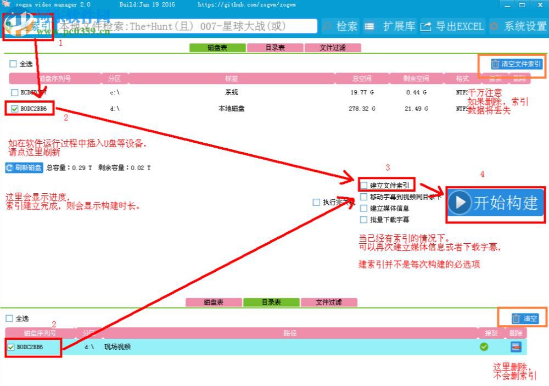The width and height of the screenshot is (549, 386).
Task: Click the rogna video manager logo icon
Action: [5, 4]
